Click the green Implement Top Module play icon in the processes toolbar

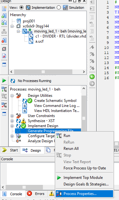(x=4, y=81)
